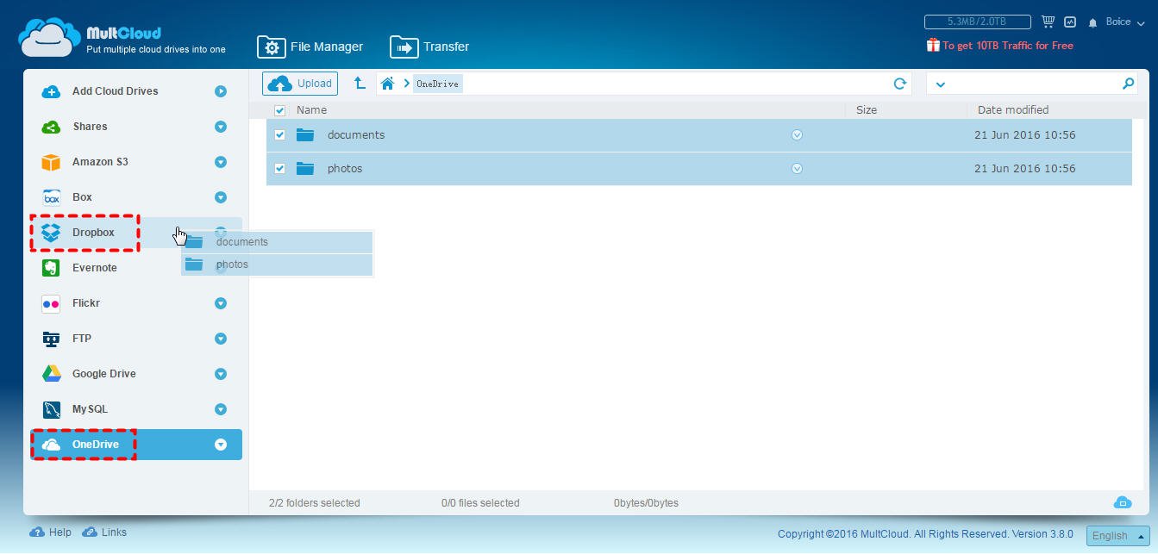Click the FTP server icon
The width and height of the screenshot is (1158, 554).
[51, 339]
